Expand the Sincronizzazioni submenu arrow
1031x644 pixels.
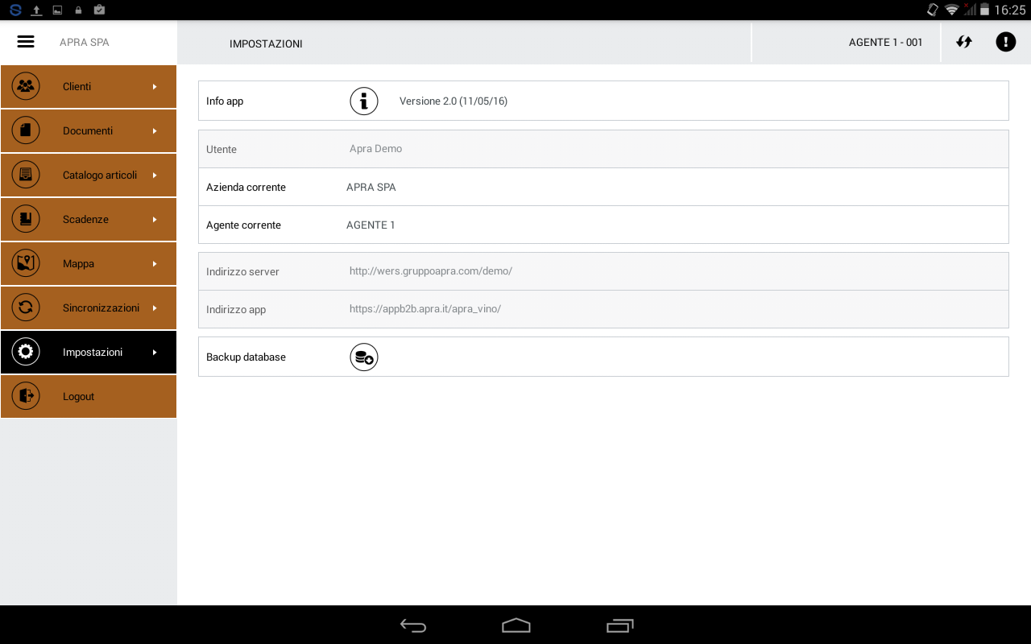[x=155, y=308]
